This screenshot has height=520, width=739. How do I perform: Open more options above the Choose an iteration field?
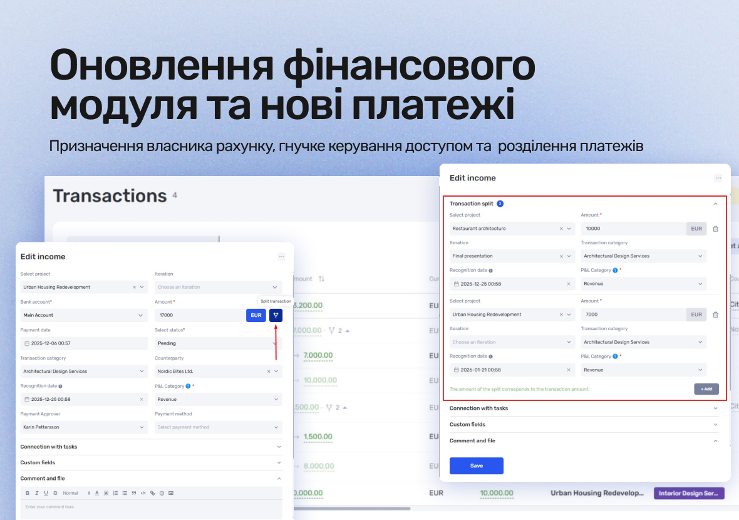[282, 257]
